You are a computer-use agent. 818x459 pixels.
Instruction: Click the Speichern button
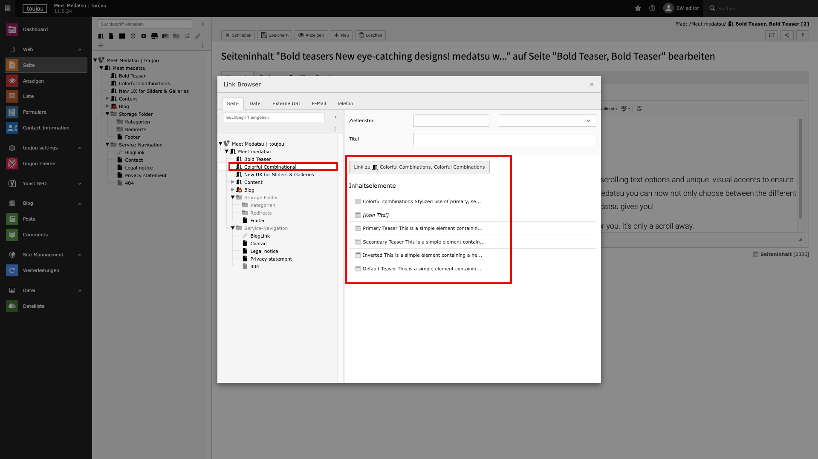(275, 35)
